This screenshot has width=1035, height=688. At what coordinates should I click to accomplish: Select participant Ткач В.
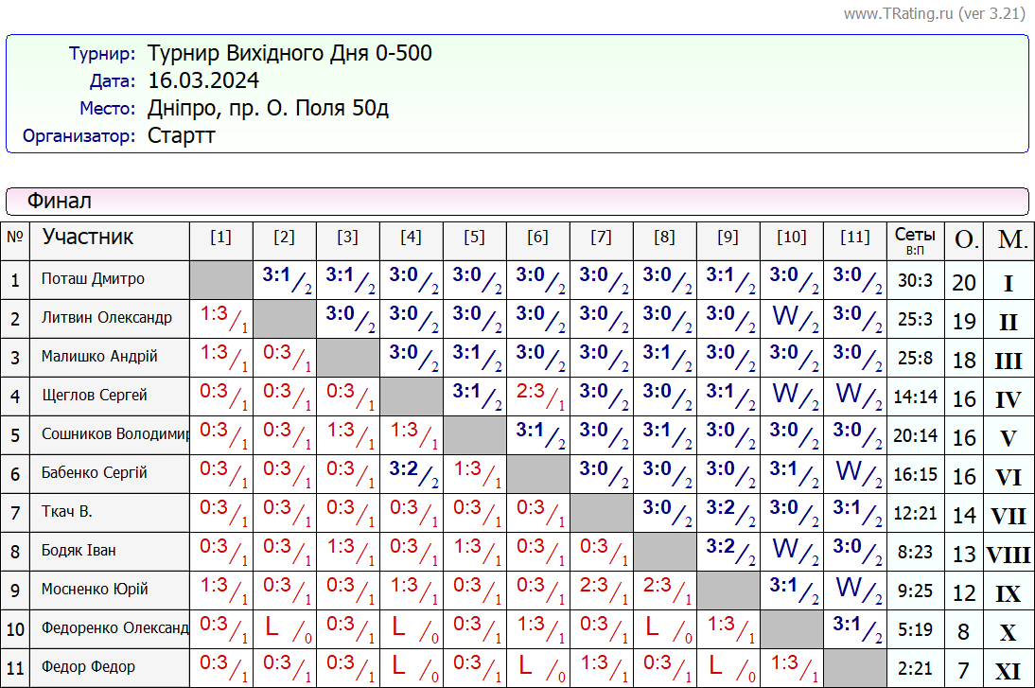point(66,512)
